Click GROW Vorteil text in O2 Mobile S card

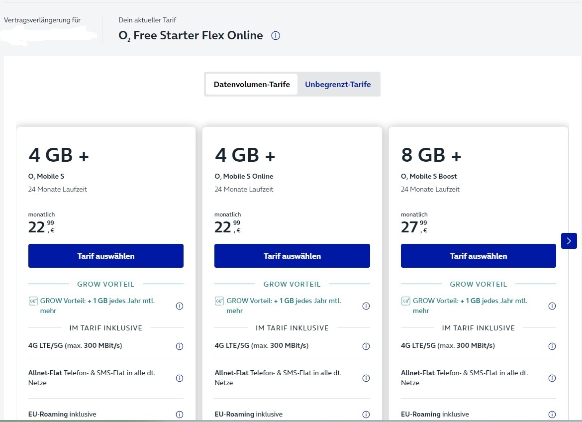[x=97, y=306]
